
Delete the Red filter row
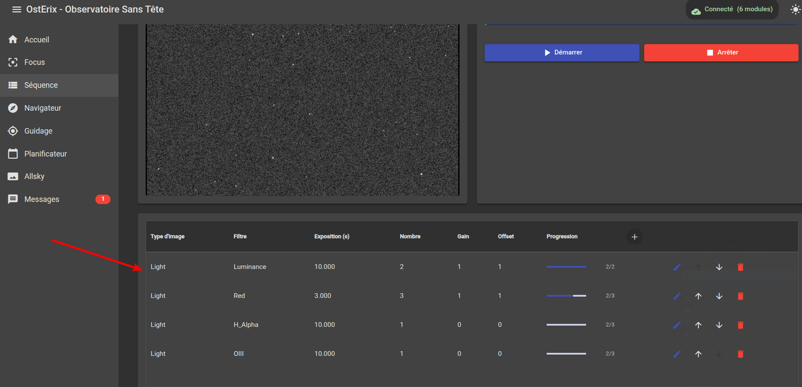[740, 296]
